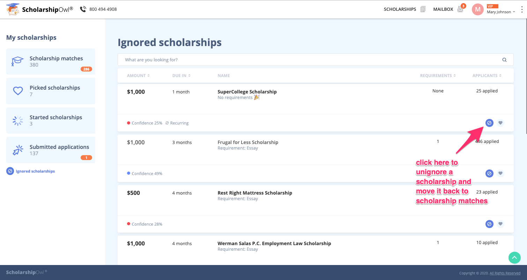Click the '1 month' due date
Viewport: 527px width, 280px height.
(x=181, y=92)
